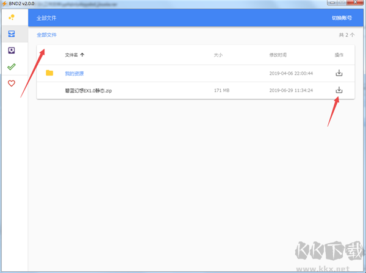The width and height of the screenshot is (366, 273).
Task: Click the 操作 column header
Action: (x=339, y=55)
